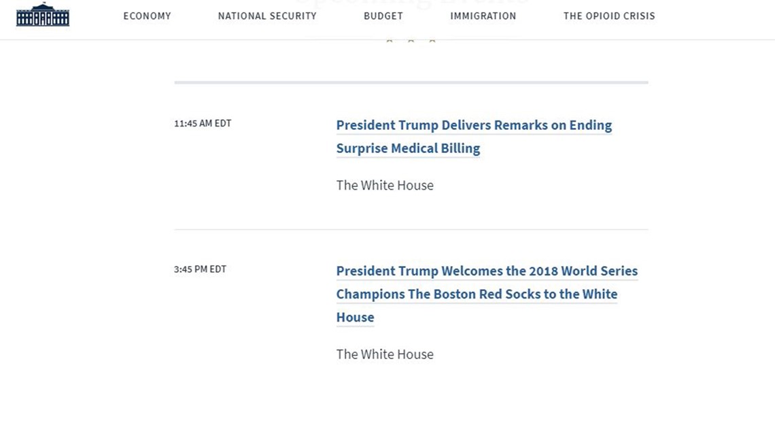Open the Immigration navigation item

pyautogui.click(x=483, y=16)
